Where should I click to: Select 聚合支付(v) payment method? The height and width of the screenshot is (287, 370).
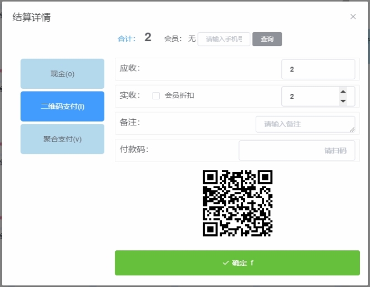click(62, 139)
